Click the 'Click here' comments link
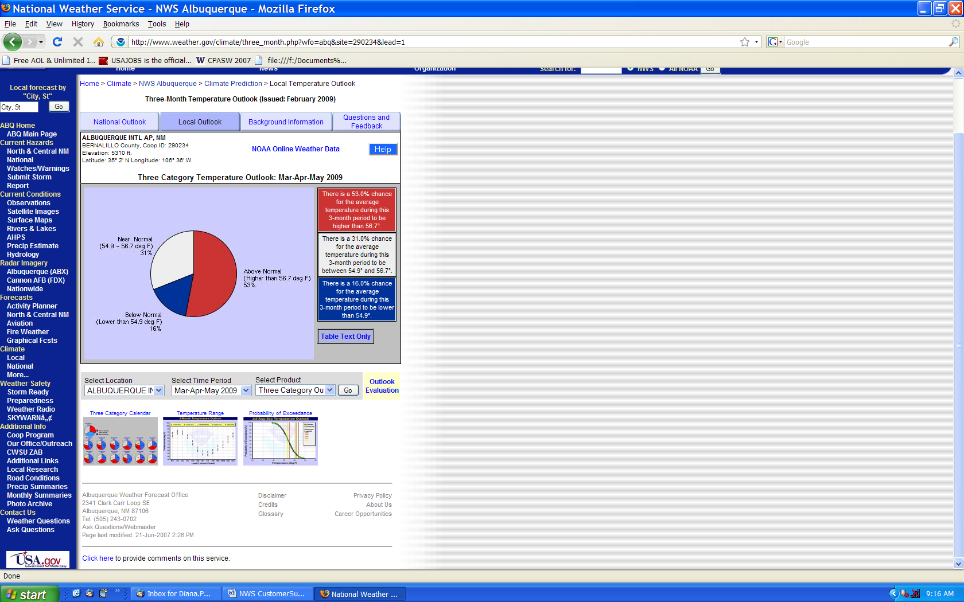 tap(98, 558)
